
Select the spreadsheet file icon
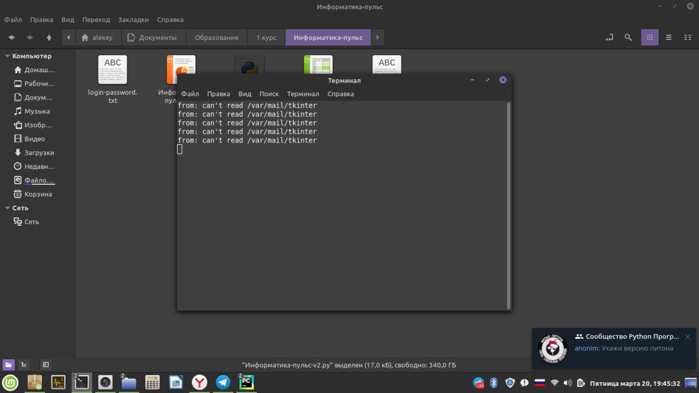[x=318, y=63]
